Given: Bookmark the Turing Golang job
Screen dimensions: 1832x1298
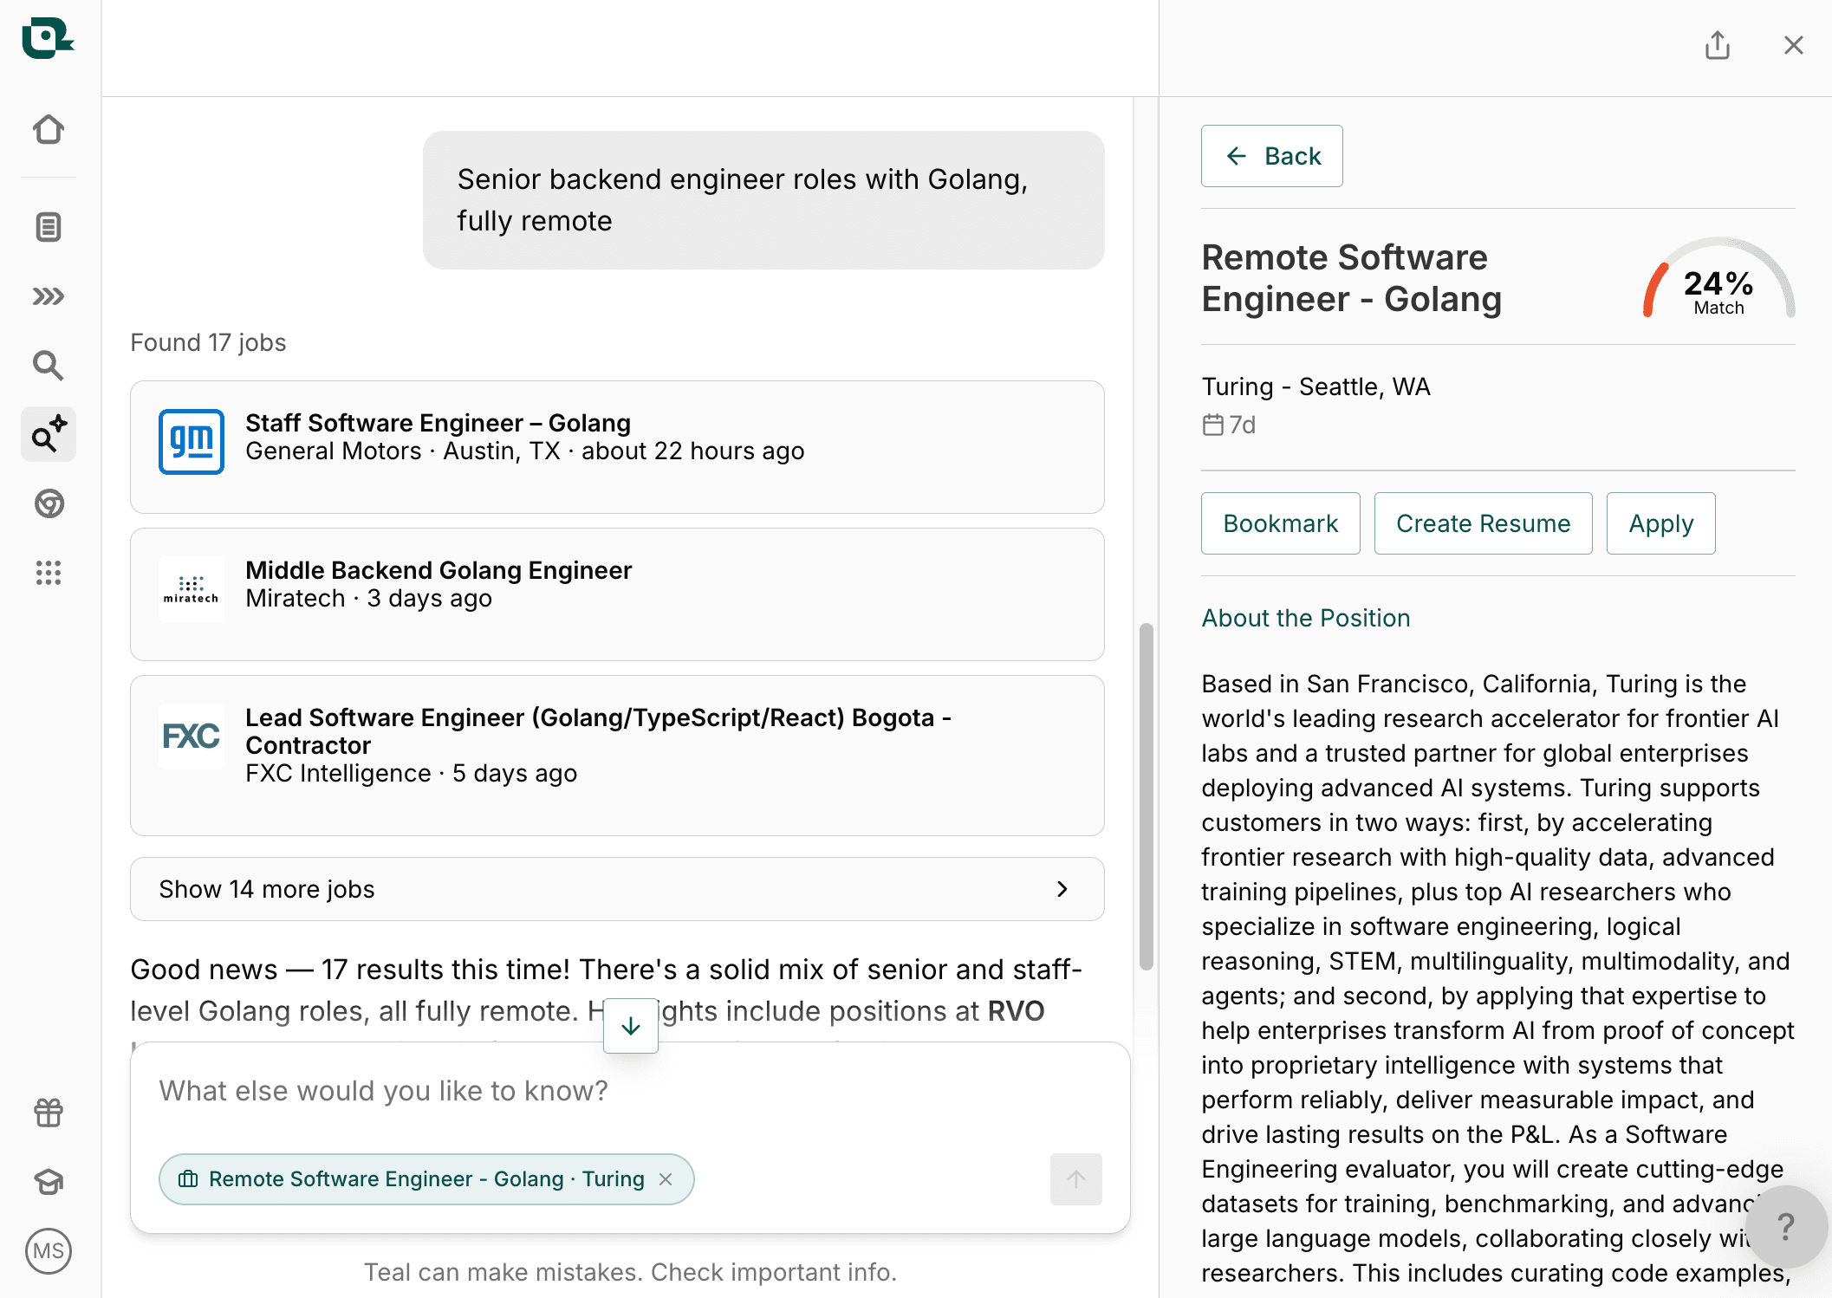Looking at the screenshot, I should pyautogui.click(x=1281, y=523).
